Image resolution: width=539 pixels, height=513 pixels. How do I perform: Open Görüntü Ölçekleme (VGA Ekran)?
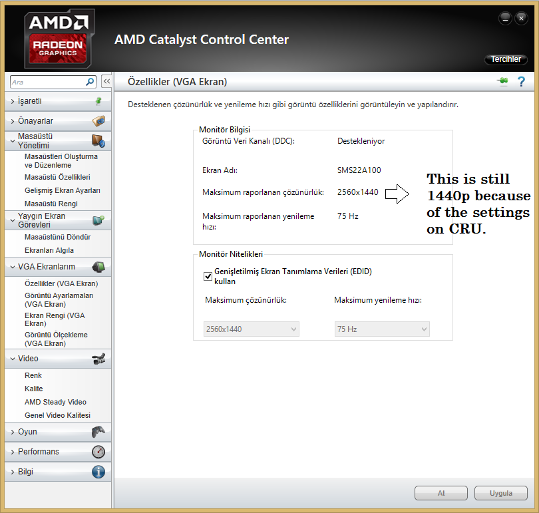[56, 339]
